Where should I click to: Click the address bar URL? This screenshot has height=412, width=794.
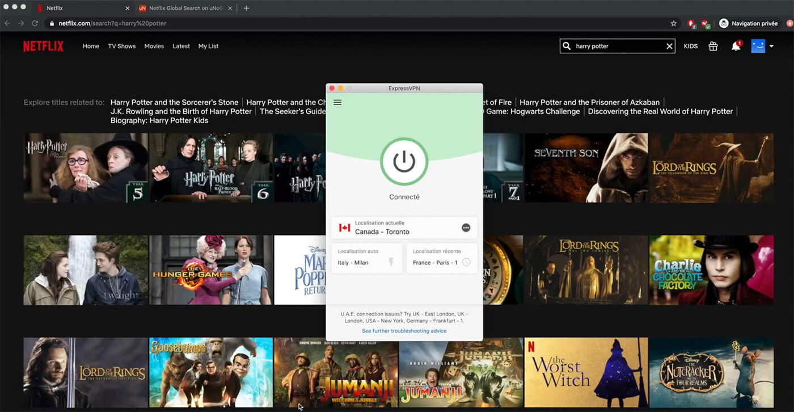coord(112,23)
